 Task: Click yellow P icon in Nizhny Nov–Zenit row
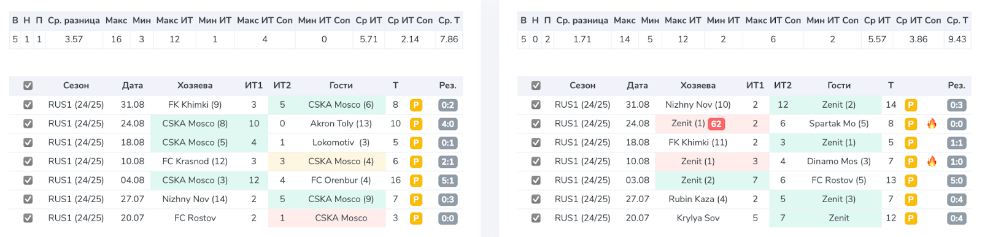[x=911, y=105]
